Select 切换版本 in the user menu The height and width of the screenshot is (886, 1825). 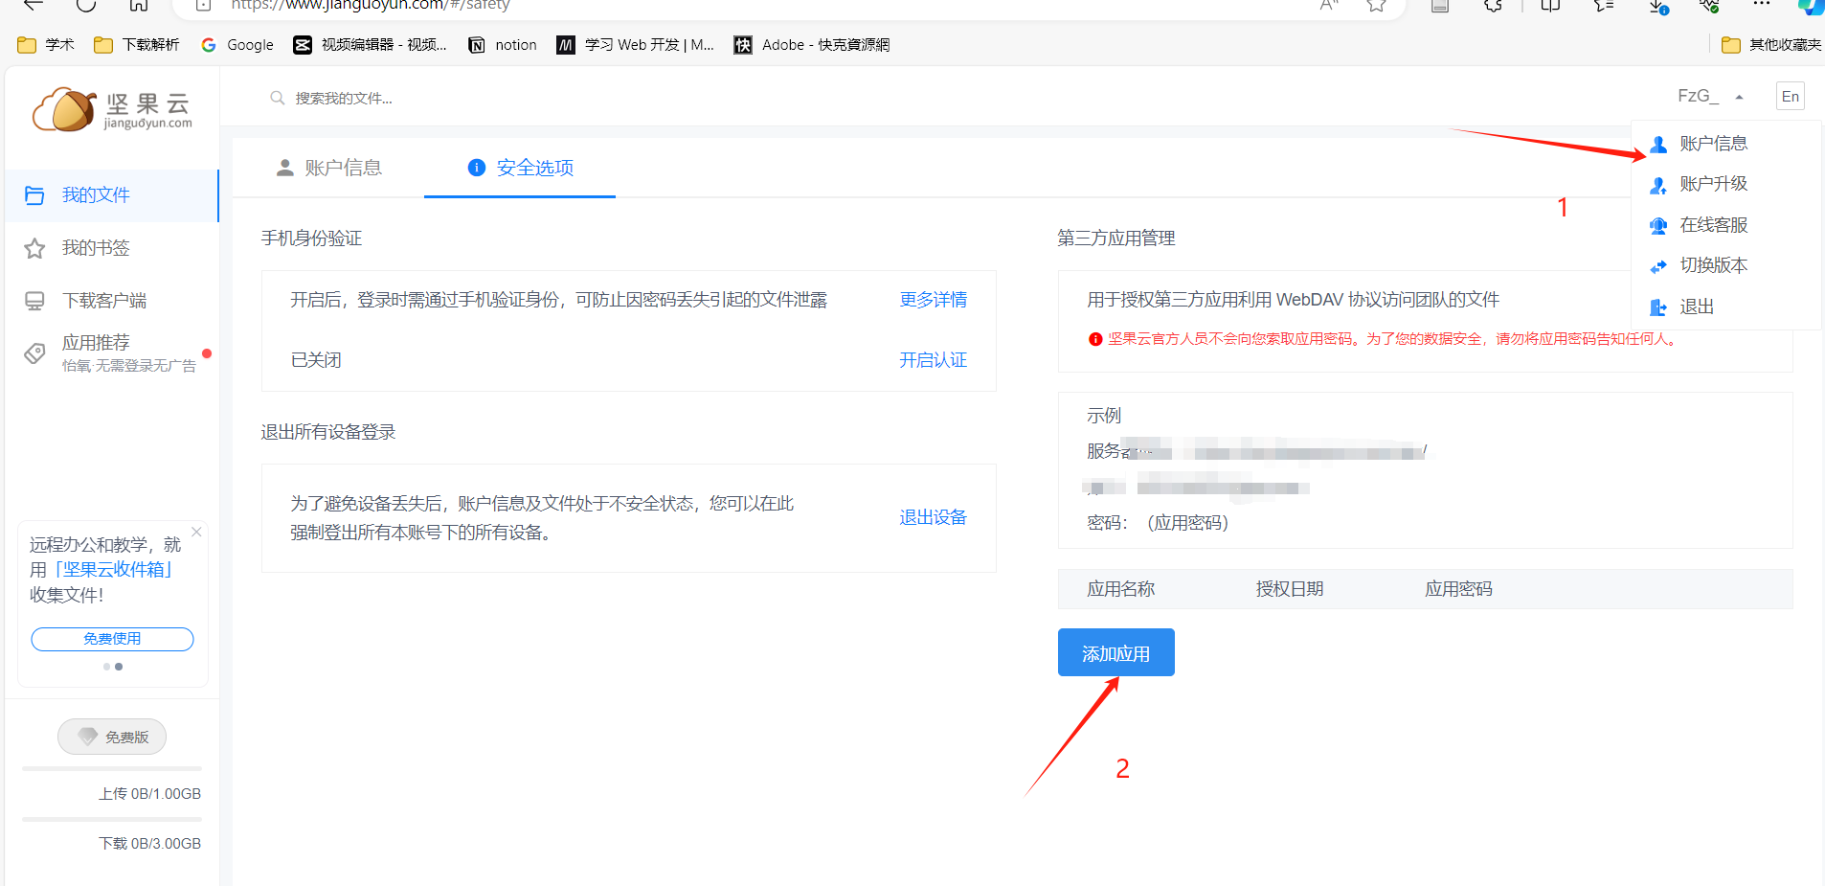pyautogui.click(x=1713, y=265)
